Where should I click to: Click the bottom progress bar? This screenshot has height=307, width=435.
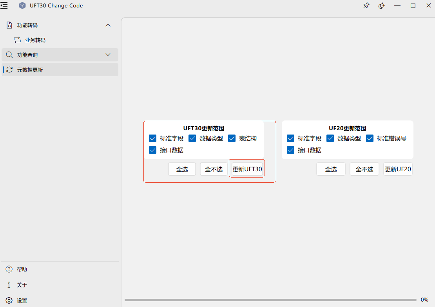point(270,300)
